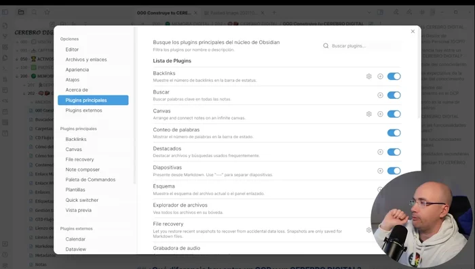Collapse the 200 MEMORIA folder

tap(17, 77)
